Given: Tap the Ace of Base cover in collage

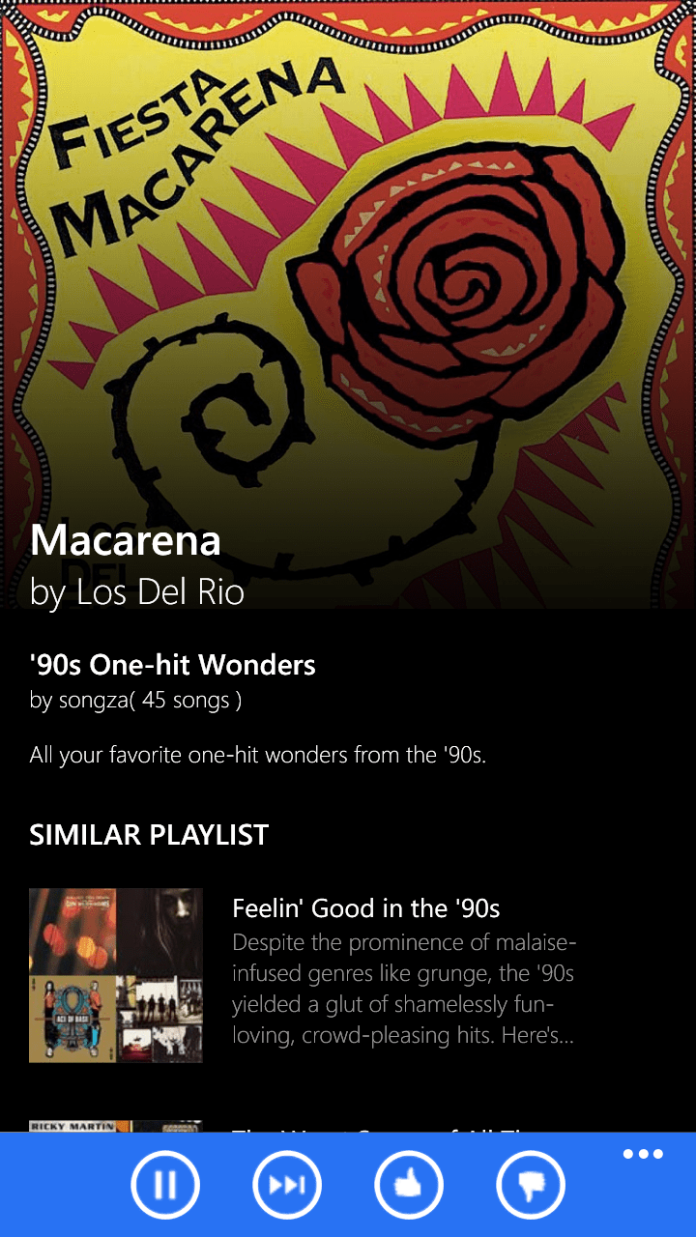Looking at the screenshot, I should click(x=72, y=1020).
